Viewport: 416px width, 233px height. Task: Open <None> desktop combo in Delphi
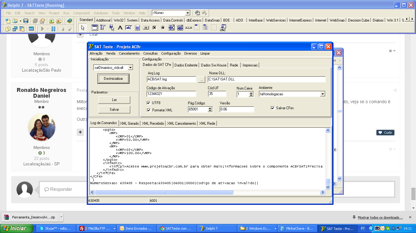(188, 13)
